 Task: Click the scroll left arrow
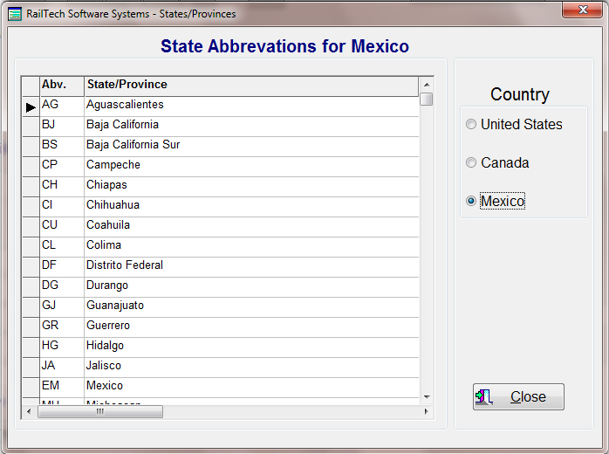[29, 411]
